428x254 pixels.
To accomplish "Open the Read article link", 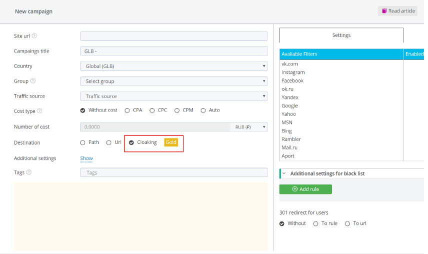I will (397, 11).
